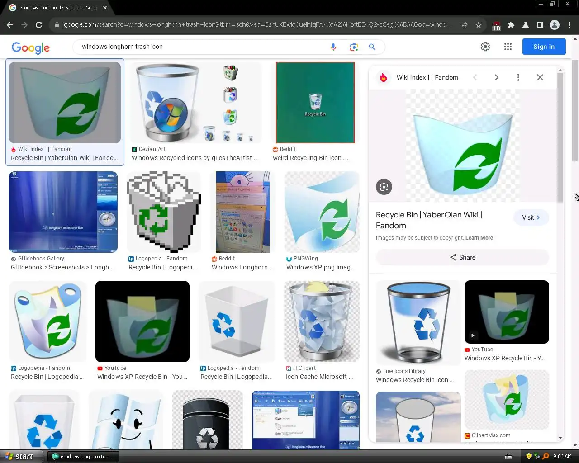Open the PNGWing Windows XP png thumbnail
This screenshot has width=579, height=463.
pos(322,212)
